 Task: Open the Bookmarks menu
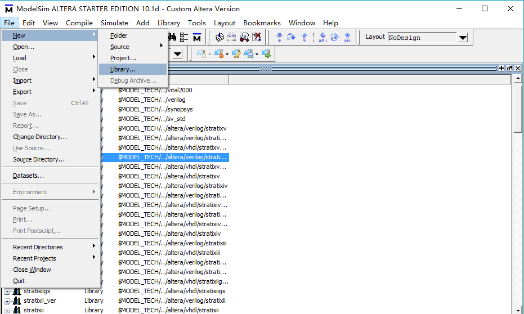262,23
